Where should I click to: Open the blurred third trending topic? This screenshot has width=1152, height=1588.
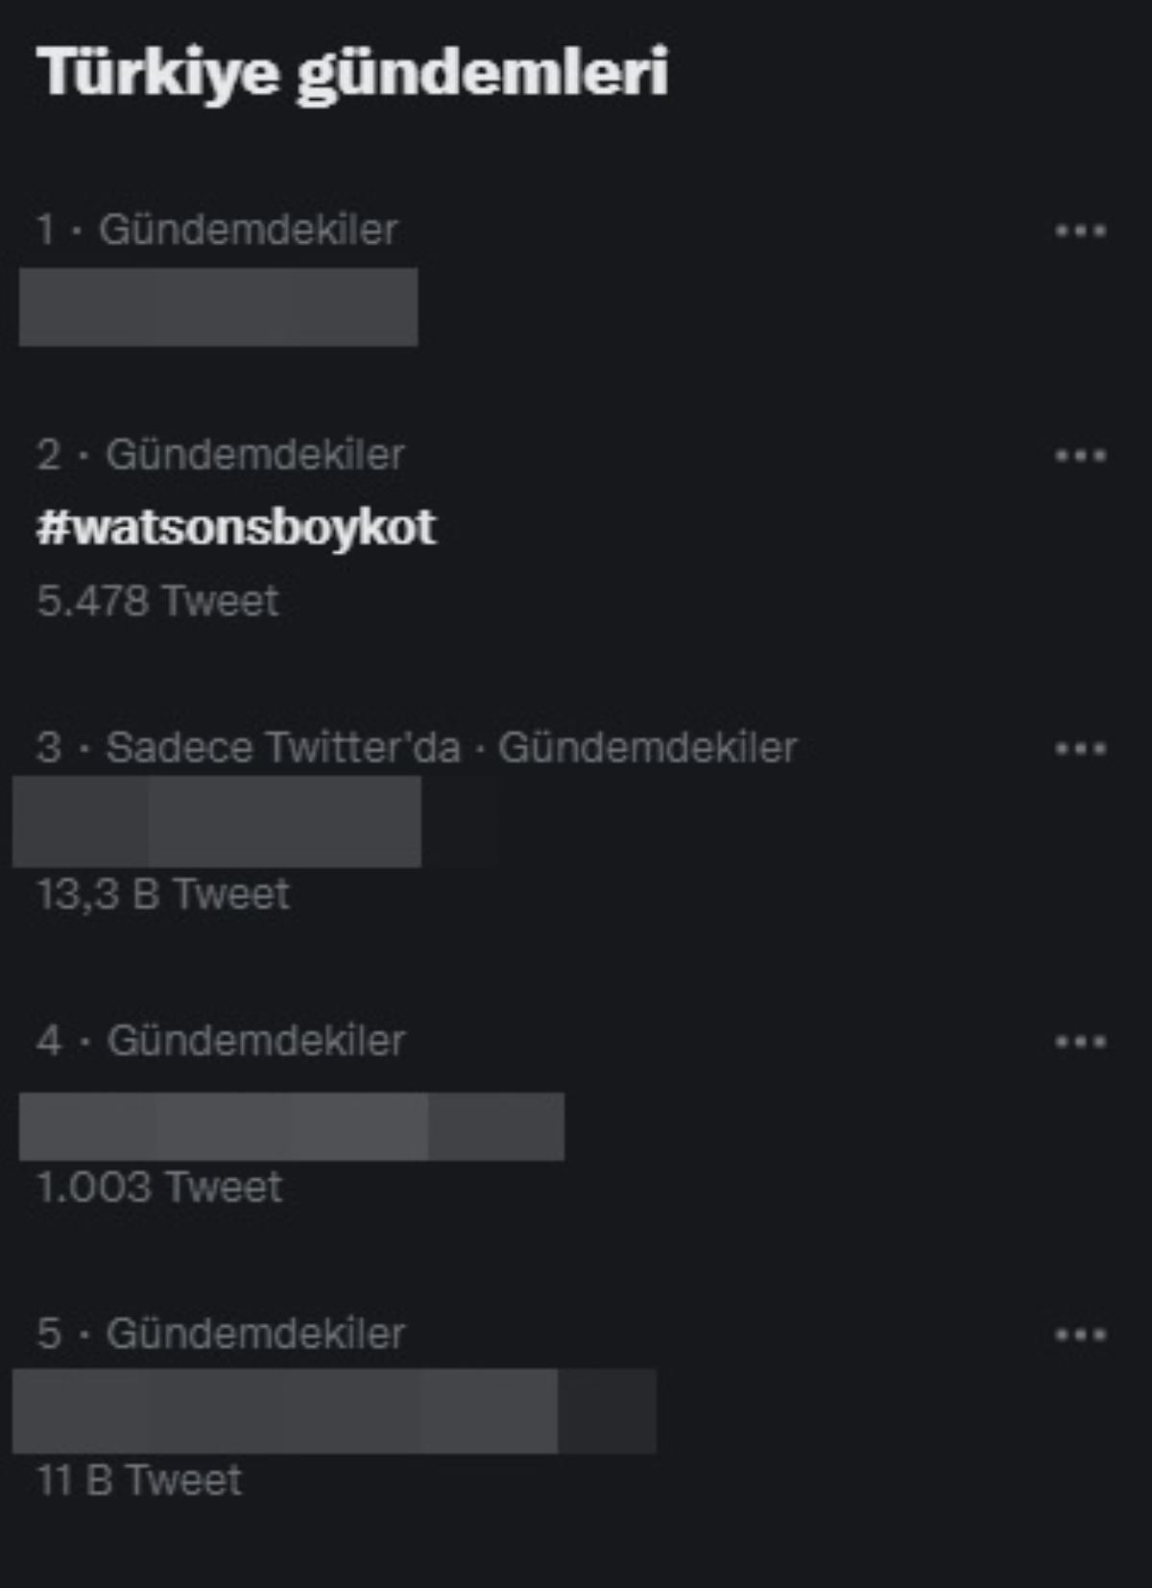click(217, 821)
